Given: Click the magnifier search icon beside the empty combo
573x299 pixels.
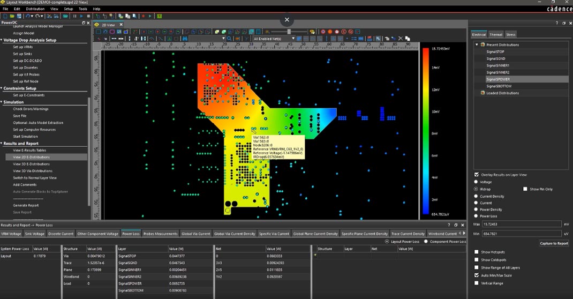Looking at the screenshot, I should (x=229, y=39).
